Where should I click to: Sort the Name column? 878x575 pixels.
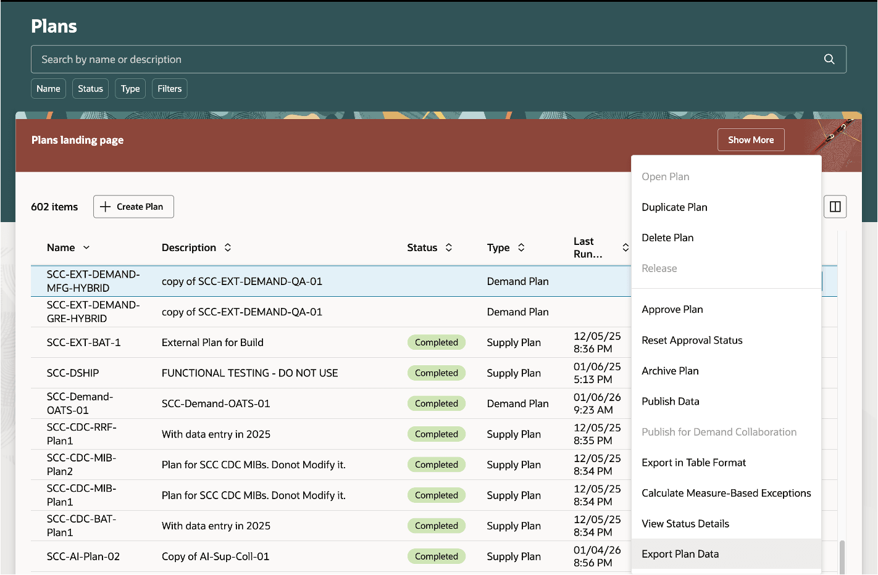coord(86,247)
